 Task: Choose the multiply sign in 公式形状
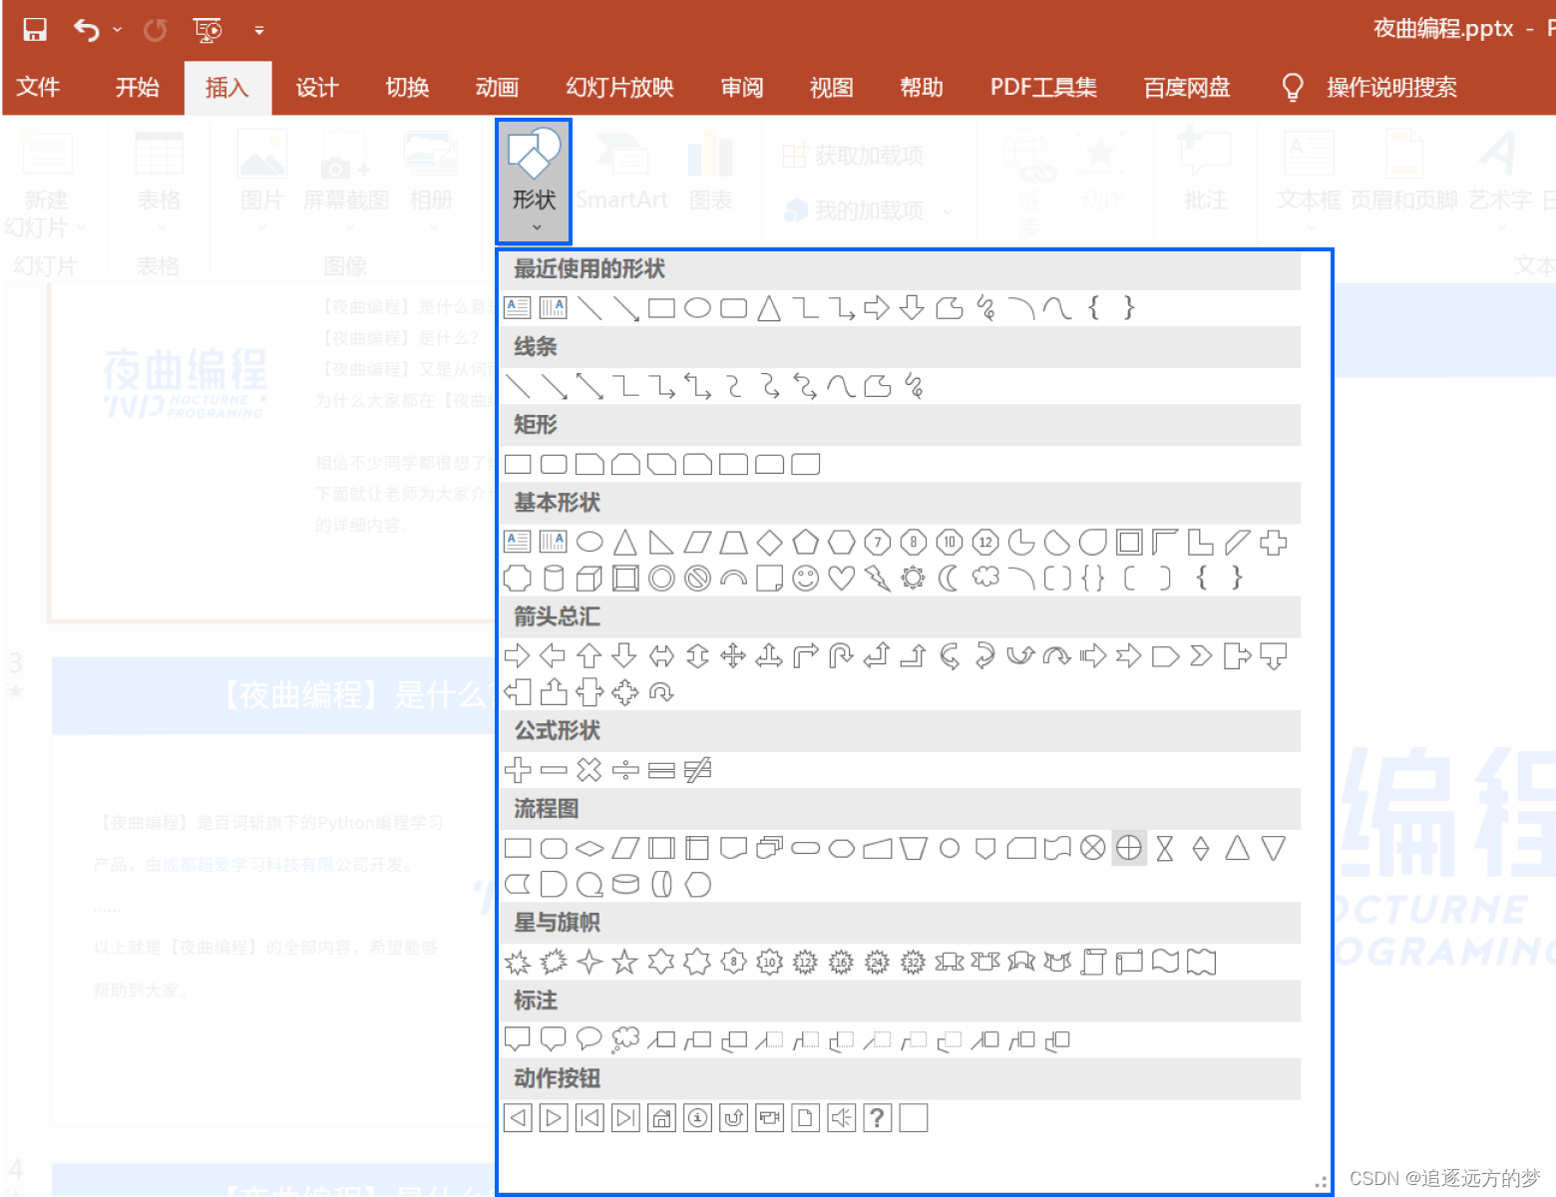(589, 770)
